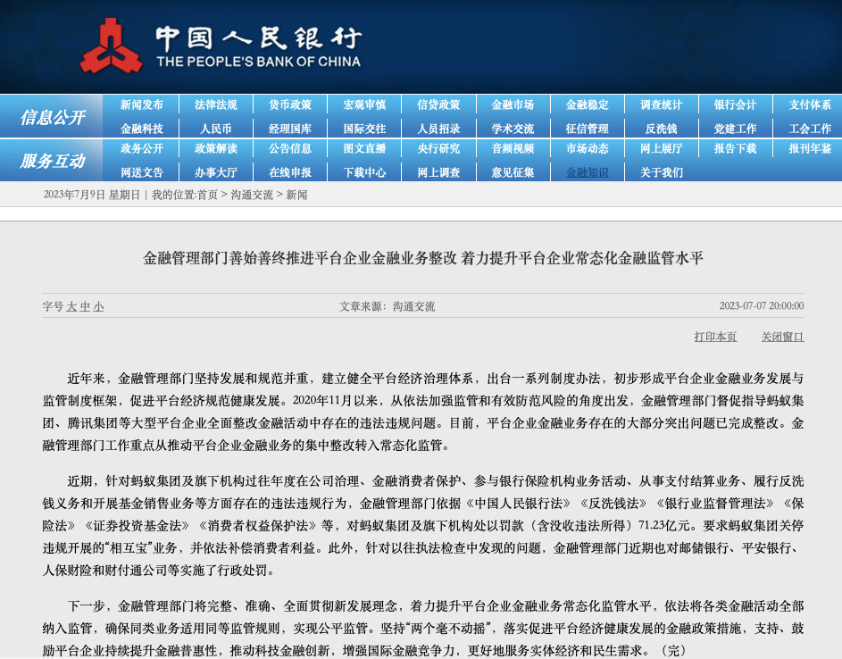The width and height of the screenshot is (842, 659).
Task: Open 意见征集 link
Action: [x=513, y=172]
